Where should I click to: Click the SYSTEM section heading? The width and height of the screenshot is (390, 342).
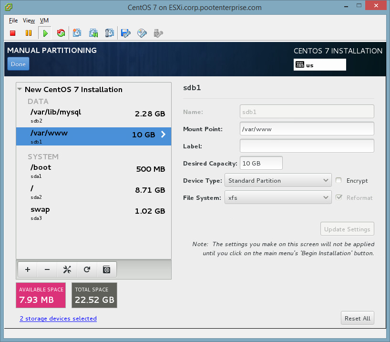pos(43,156)
